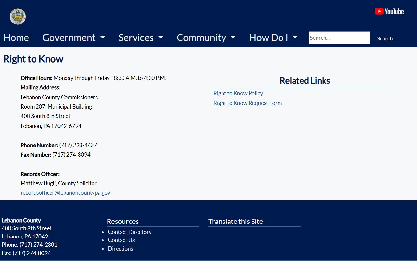Select the fax number (717) 274-8094 under Phone Number
The height and width of the screenshot is (261, 417).
(x=71, y=155)
